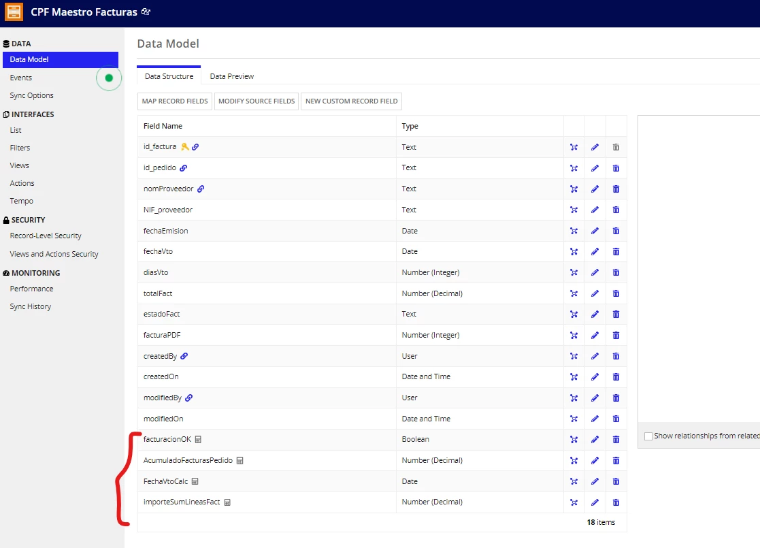Edit the id_factura field with pencil icon
Viewport: 760px width, 548px height.
point(595,147)
